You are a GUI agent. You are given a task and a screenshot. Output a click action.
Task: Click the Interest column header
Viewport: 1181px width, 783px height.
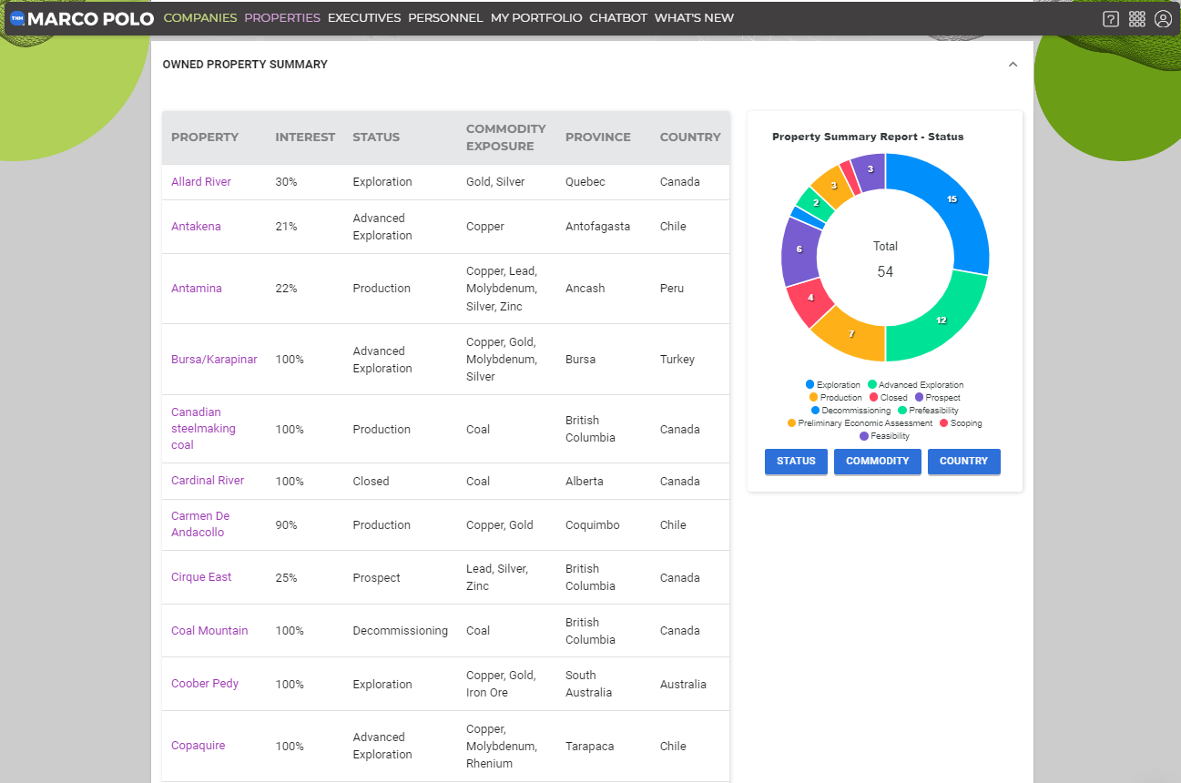305,137
